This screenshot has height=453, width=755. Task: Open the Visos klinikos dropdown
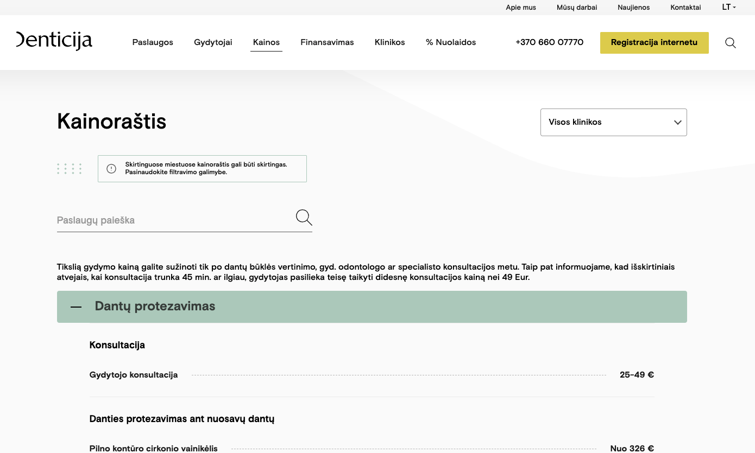[614, 122]
